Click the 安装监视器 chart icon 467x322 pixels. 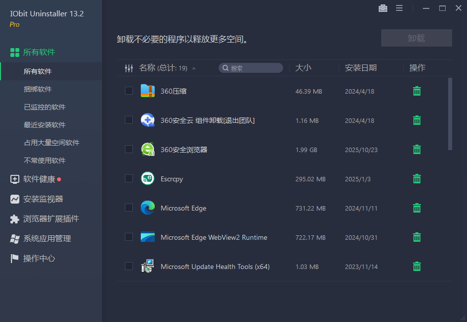pos(14,199)
